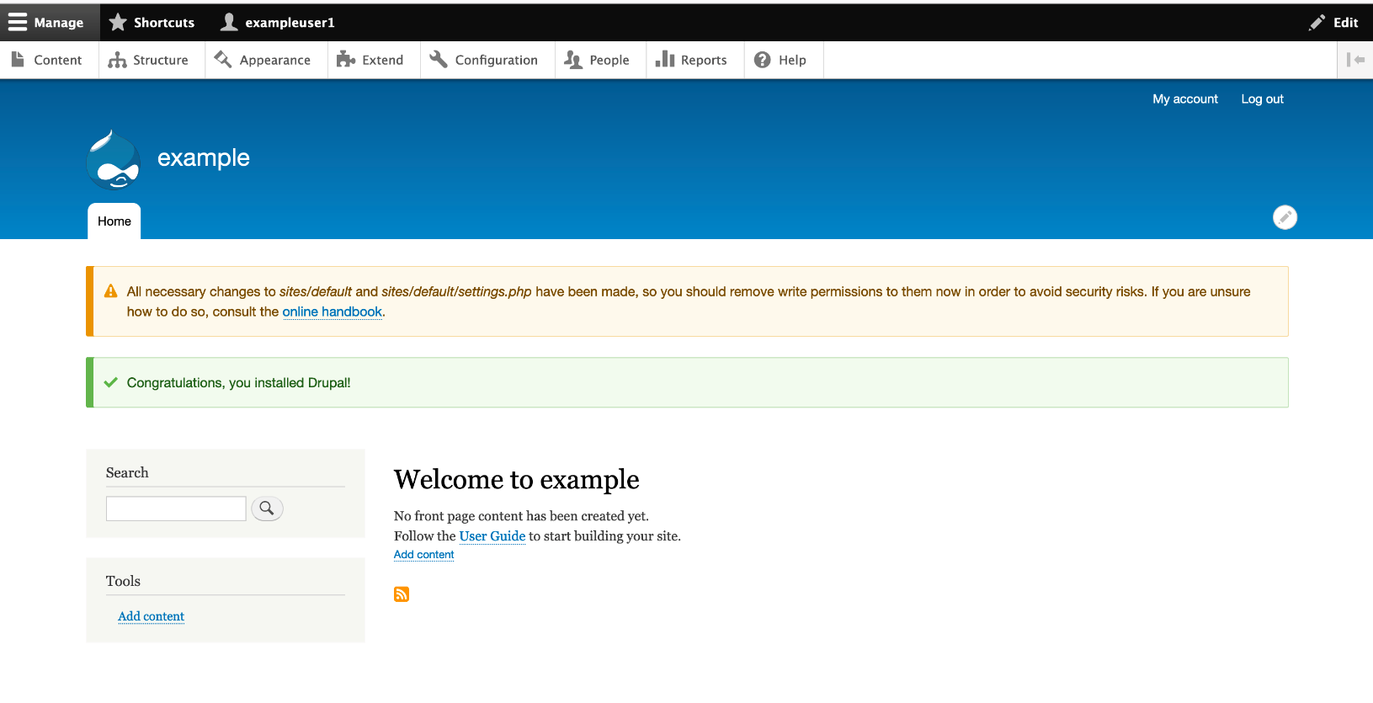Click the Drupal drop logo
This screenshot has height=703, width=1373.
114,159
